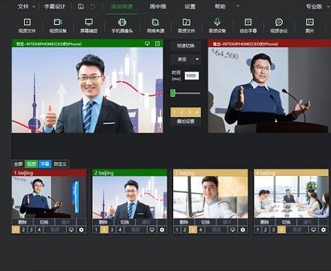
Task: Select the 3 beijing source thumbnail
Action: [x=210, y=197]
